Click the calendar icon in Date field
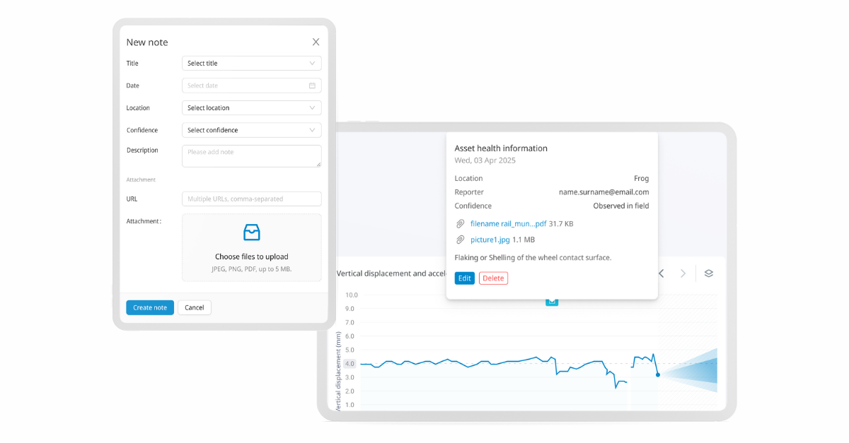849x443 pixels. pos(312,85)
